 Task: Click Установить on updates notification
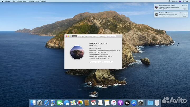pos(184,13)
